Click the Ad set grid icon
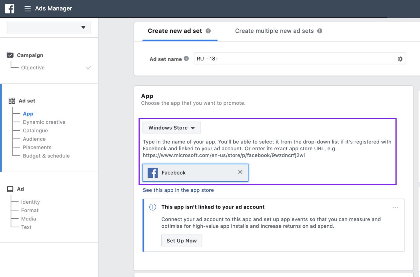 (x=12, y=101)
